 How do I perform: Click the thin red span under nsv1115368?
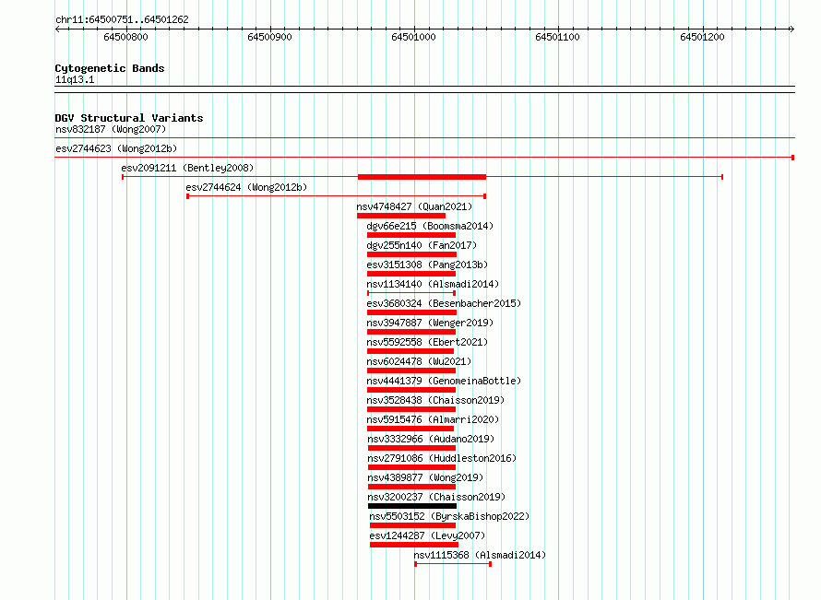click(x=453, y=564)
